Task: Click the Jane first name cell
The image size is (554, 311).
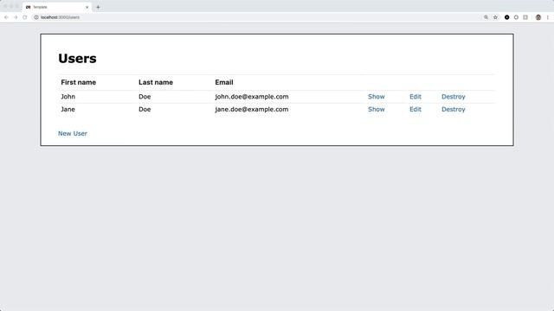Action: tap(68, 110)
